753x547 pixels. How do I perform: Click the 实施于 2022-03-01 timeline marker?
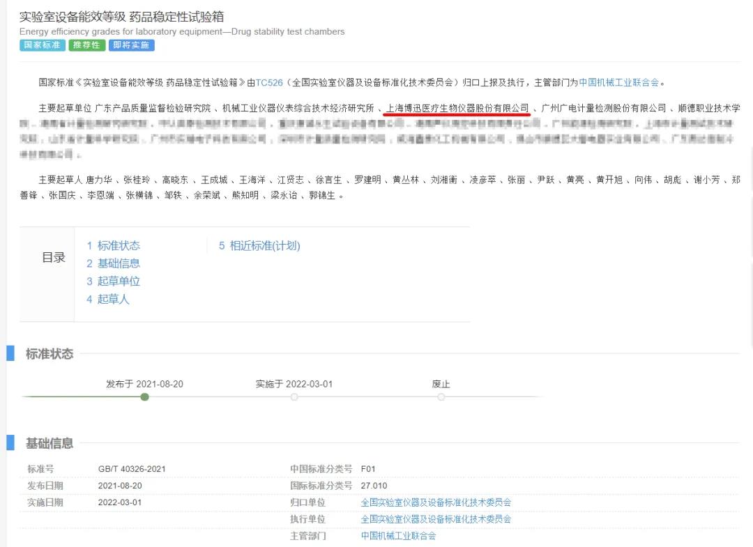(x=294, y=397)
